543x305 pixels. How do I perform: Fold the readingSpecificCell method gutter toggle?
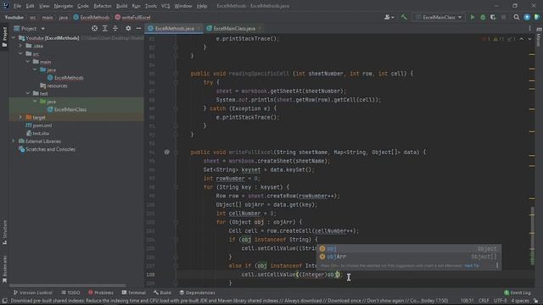[x=176, y=74]
